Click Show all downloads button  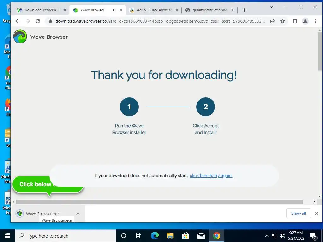[298, 213]
